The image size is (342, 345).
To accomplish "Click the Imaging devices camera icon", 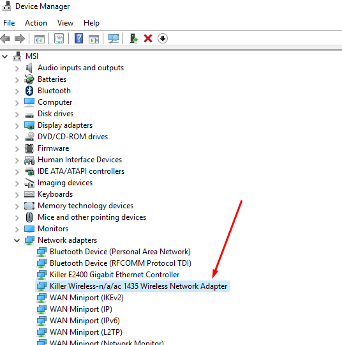I will (x=29, y=183).
